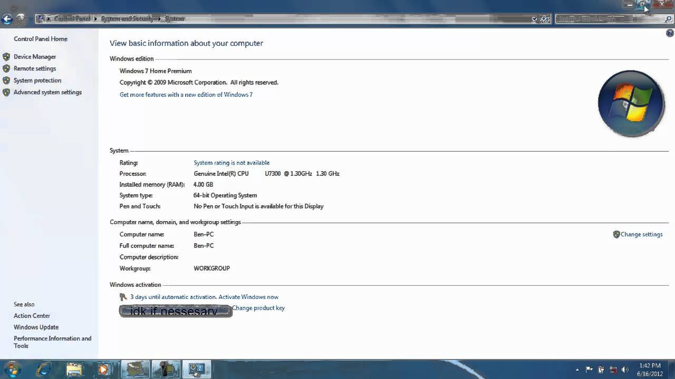The image size is (675, 379).
Task: Click shield icon beside System protection
Action: coord(6,81)
